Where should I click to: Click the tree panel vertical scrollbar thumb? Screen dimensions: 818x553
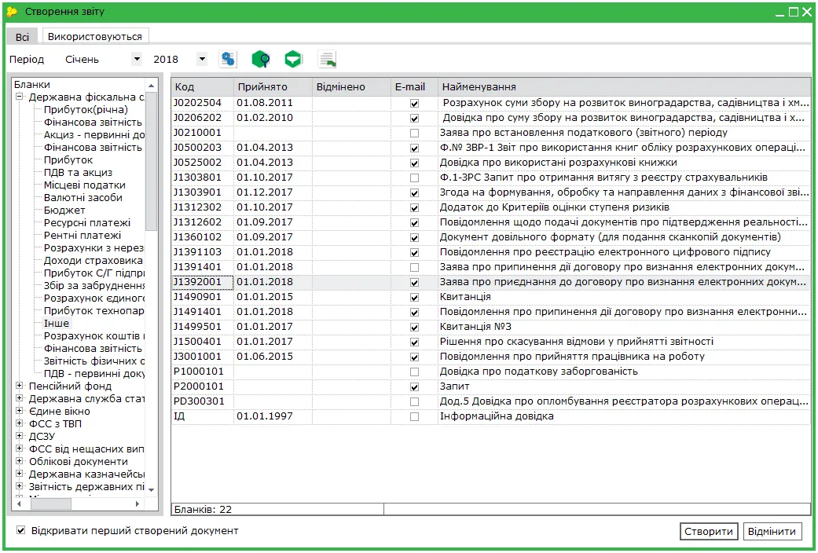click(152, 161)
